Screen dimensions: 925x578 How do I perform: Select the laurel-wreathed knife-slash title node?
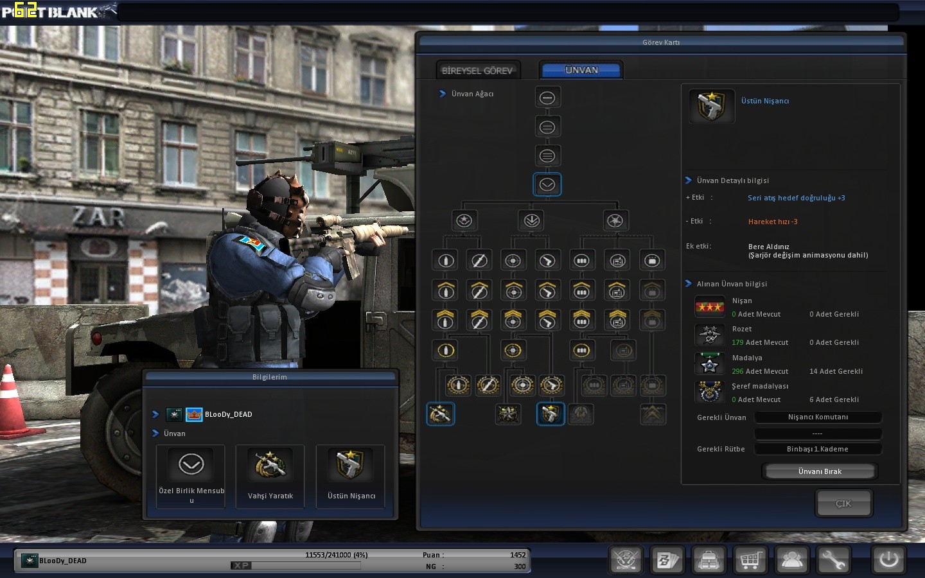488,385
